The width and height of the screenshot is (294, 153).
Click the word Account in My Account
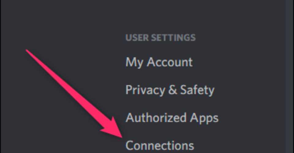170,62
